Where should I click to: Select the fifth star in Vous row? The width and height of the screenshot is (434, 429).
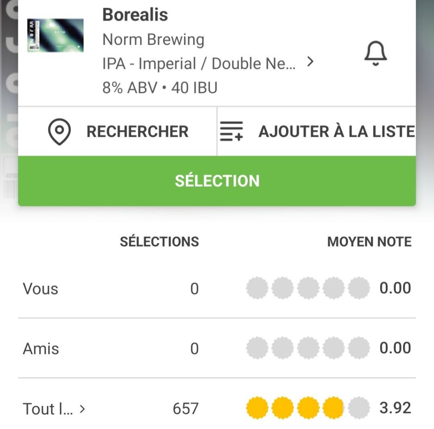pyautogui.click(x=359, y=289)
